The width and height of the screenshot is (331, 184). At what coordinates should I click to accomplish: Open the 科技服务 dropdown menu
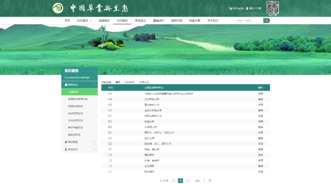84,21
